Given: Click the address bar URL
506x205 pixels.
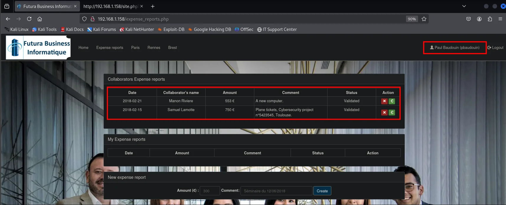Looking at the screenshot, I should pyautogui.click(x=133, y=19).
